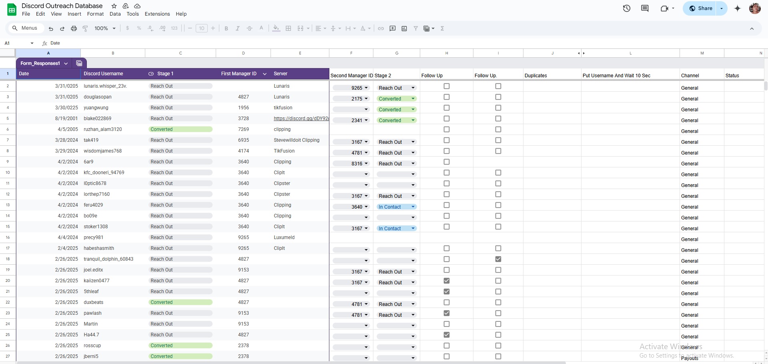Check first Follow Up box for lunaris.whisper_23v
768x364 pixels.
click(x=447, y=86)
